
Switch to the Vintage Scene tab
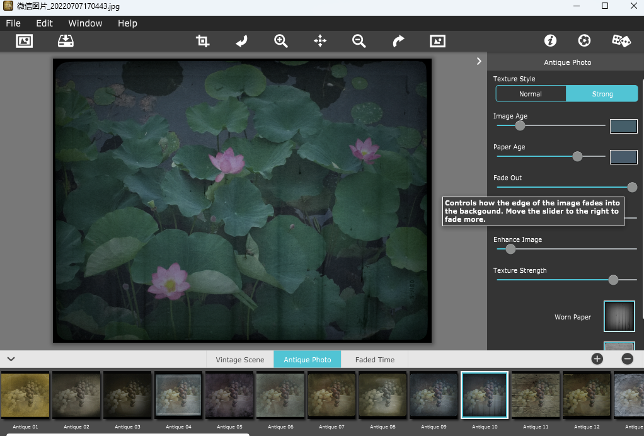tap(240, 360)
